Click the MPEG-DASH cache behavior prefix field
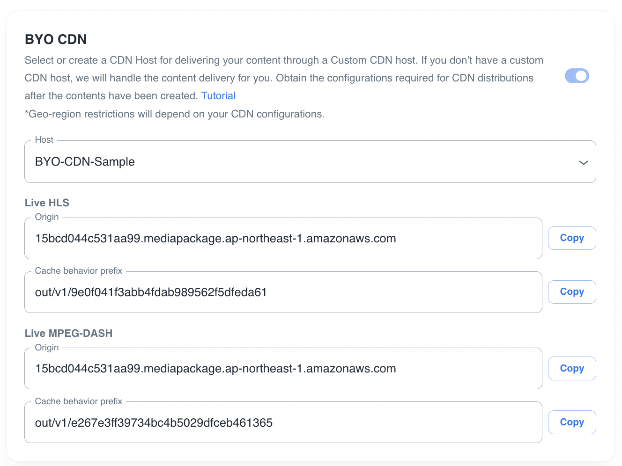The image size is (622, 466). tap(283, 423)
